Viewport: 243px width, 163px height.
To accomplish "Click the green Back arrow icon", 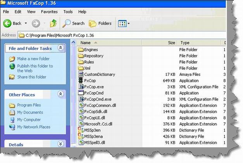I will click(x=7, y=23).
